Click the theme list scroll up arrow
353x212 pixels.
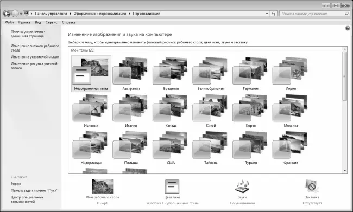pyautogui.click(x=344, y=49)
